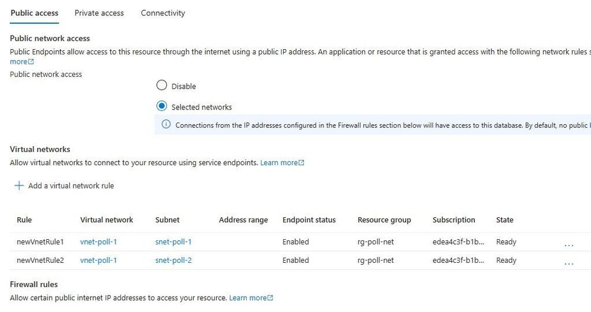Image resolution: width=591 pixels, height=312 pixels.
Task: Click Add a virtual network rule
Action: click(71, 186)
